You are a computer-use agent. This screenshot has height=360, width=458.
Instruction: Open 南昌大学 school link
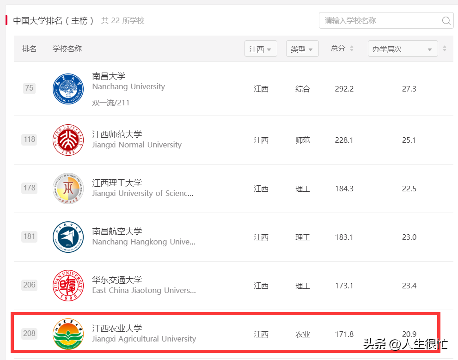(109, 76)
